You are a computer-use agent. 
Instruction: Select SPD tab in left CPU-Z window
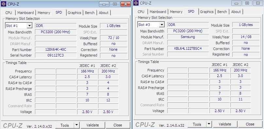(58, 12)
